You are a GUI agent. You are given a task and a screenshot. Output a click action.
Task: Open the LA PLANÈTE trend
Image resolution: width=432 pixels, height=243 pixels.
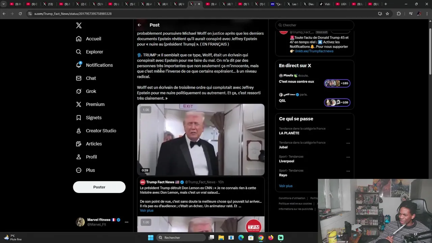[289, 133]
